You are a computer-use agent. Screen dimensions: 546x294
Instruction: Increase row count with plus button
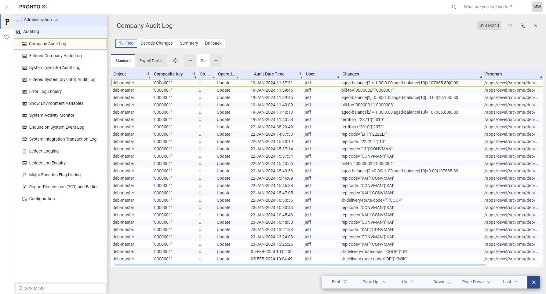[x=216, y=61]
